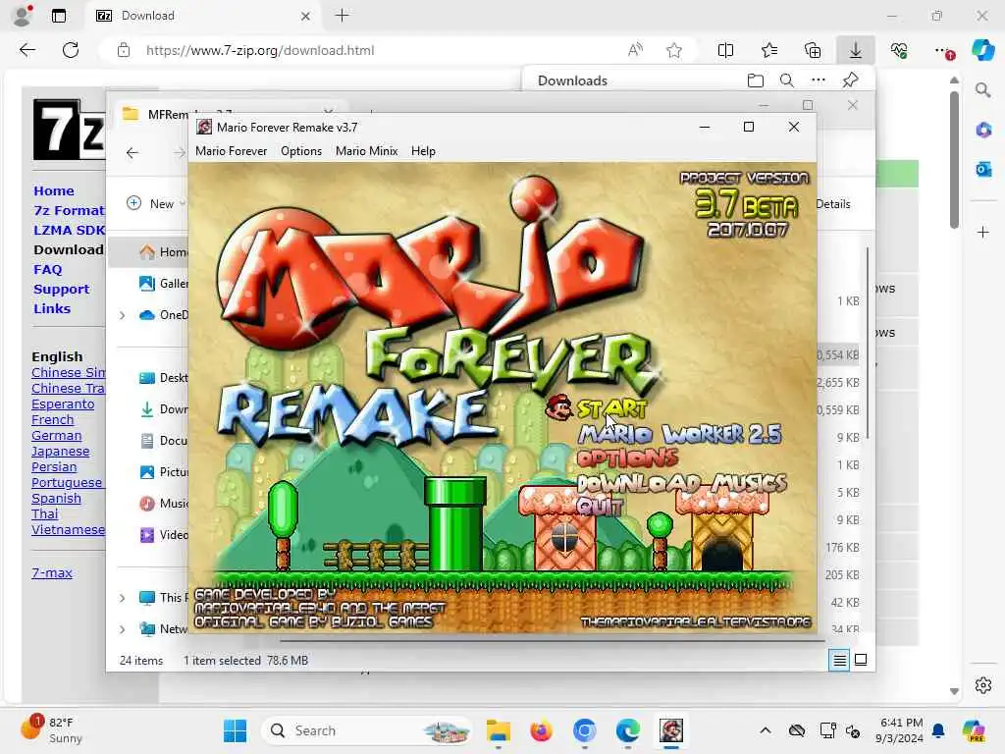This screenshot has width=1005, height=754.
Task: Open the Mario Minix menu
Action: tap(367, 150)
